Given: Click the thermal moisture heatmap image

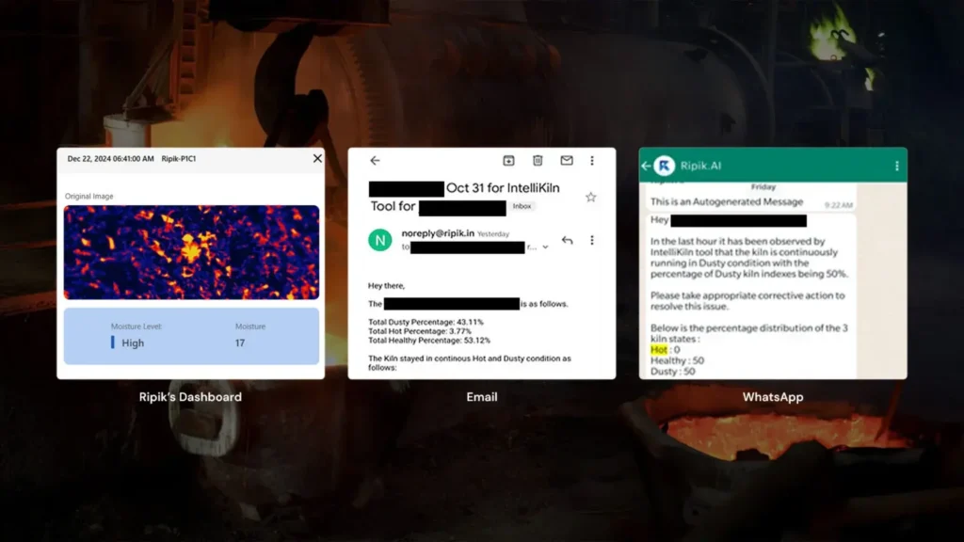Looking at the screenshot, I should tap(191, 252).
